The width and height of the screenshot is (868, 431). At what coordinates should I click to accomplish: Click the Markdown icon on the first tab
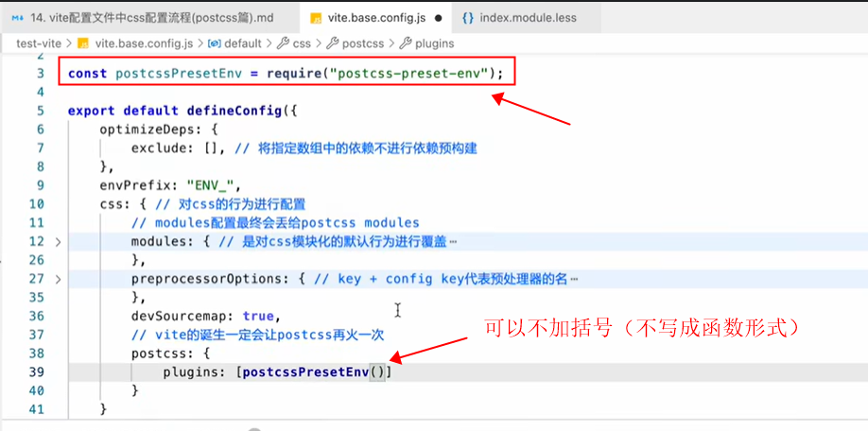tap(16, 17)
